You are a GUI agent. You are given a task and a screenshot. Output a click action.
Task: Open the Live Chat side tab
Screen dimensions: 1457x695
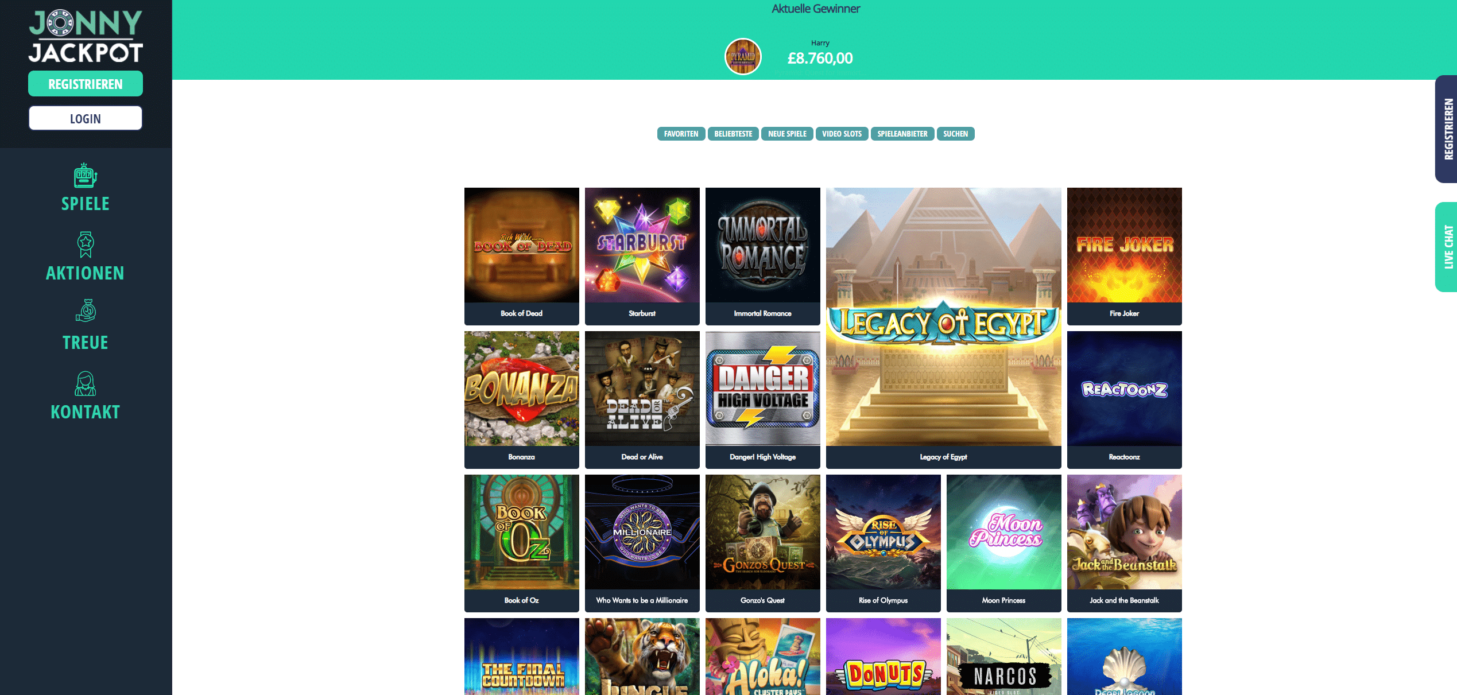[x=1447, y=247]
